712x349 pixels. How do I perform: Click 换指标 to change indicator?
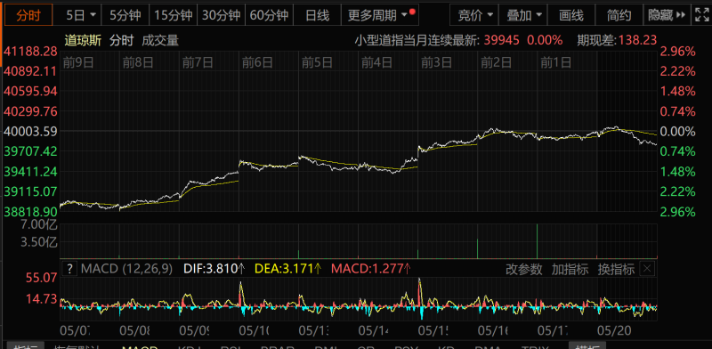click(616, 270)
